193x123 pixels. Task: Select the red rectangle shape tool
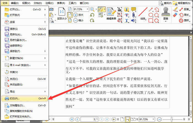click(x=151, y=20)
